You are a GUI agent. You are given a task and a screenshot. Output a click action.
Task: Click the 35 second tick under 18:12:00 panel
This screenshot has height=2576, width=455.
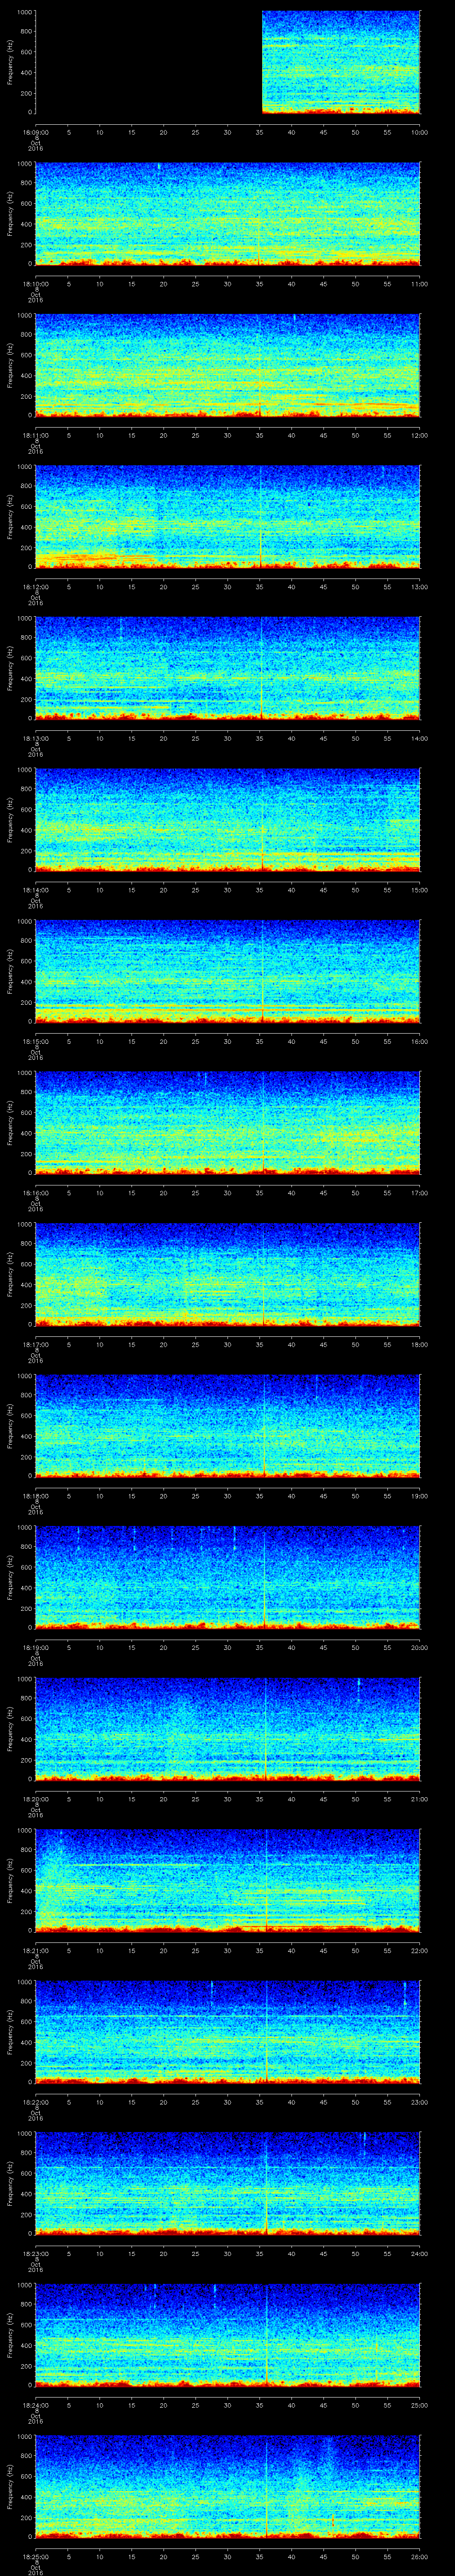tap(259, 587)
